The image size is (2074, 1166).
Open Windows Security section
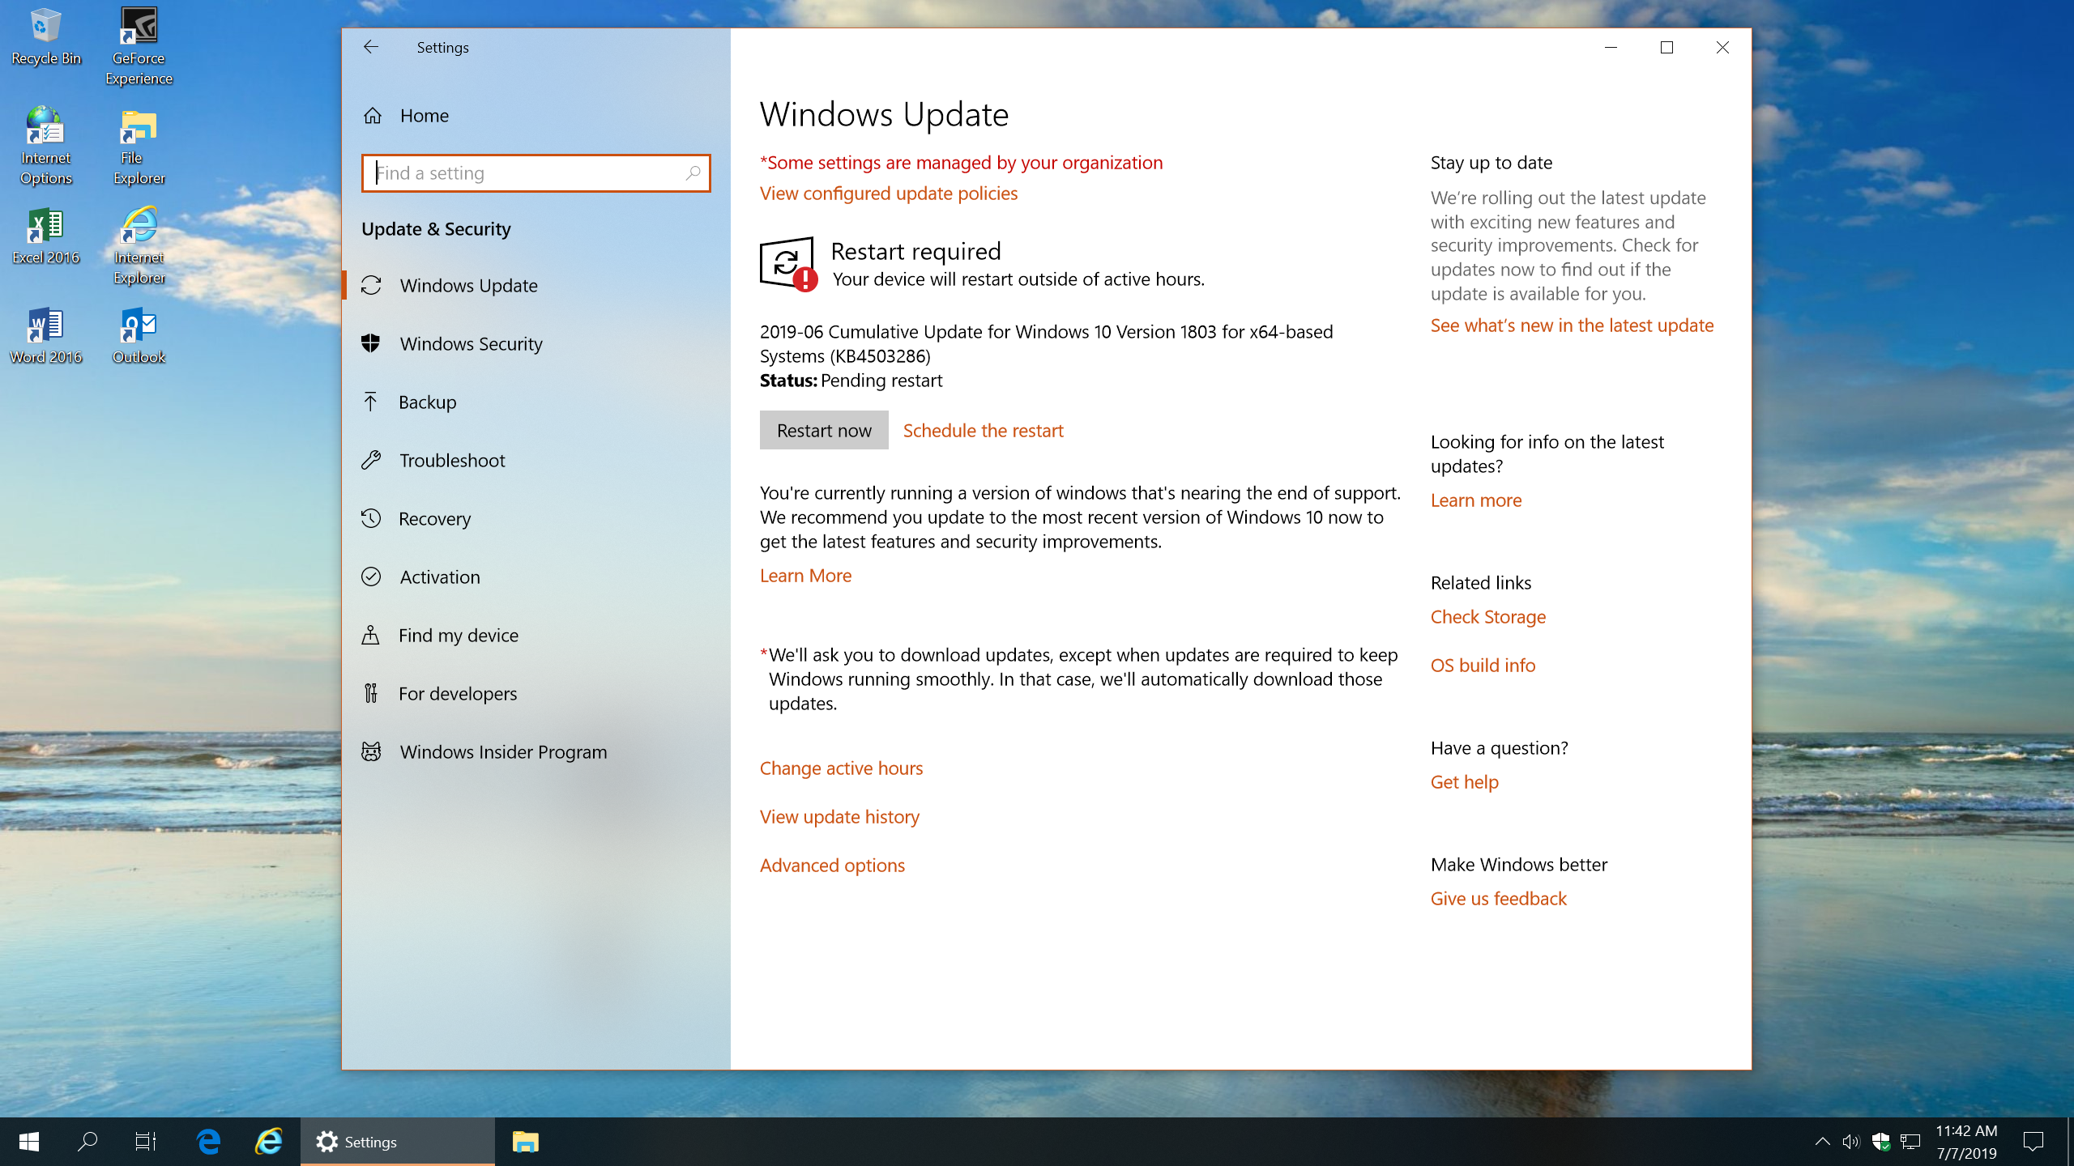pos(536,344)
